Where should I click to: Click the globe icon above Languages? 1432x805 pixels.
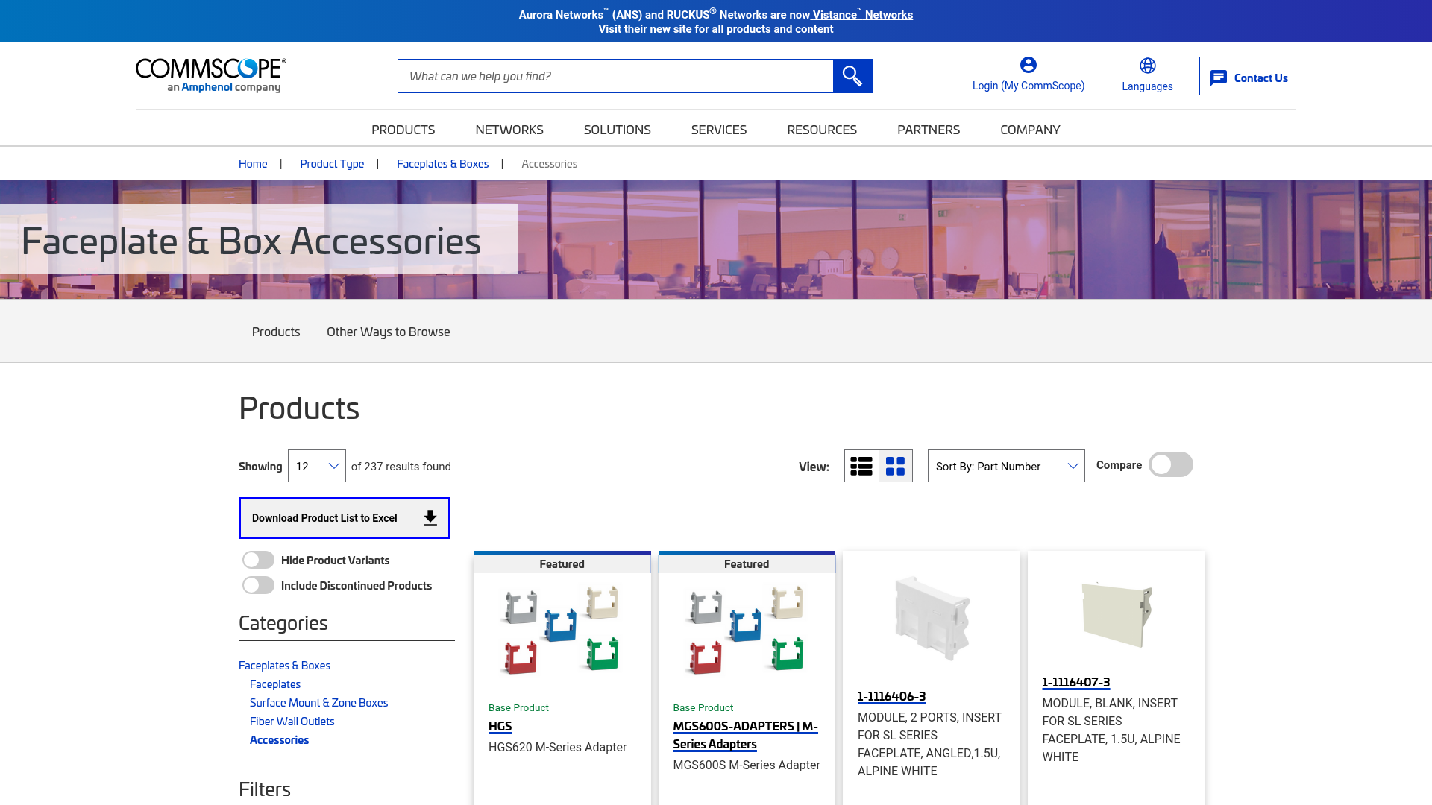click(1148, 66)
